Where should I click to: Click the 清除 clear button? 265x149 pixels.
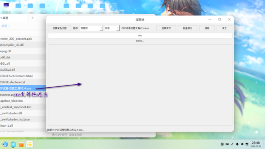(207, 28)
